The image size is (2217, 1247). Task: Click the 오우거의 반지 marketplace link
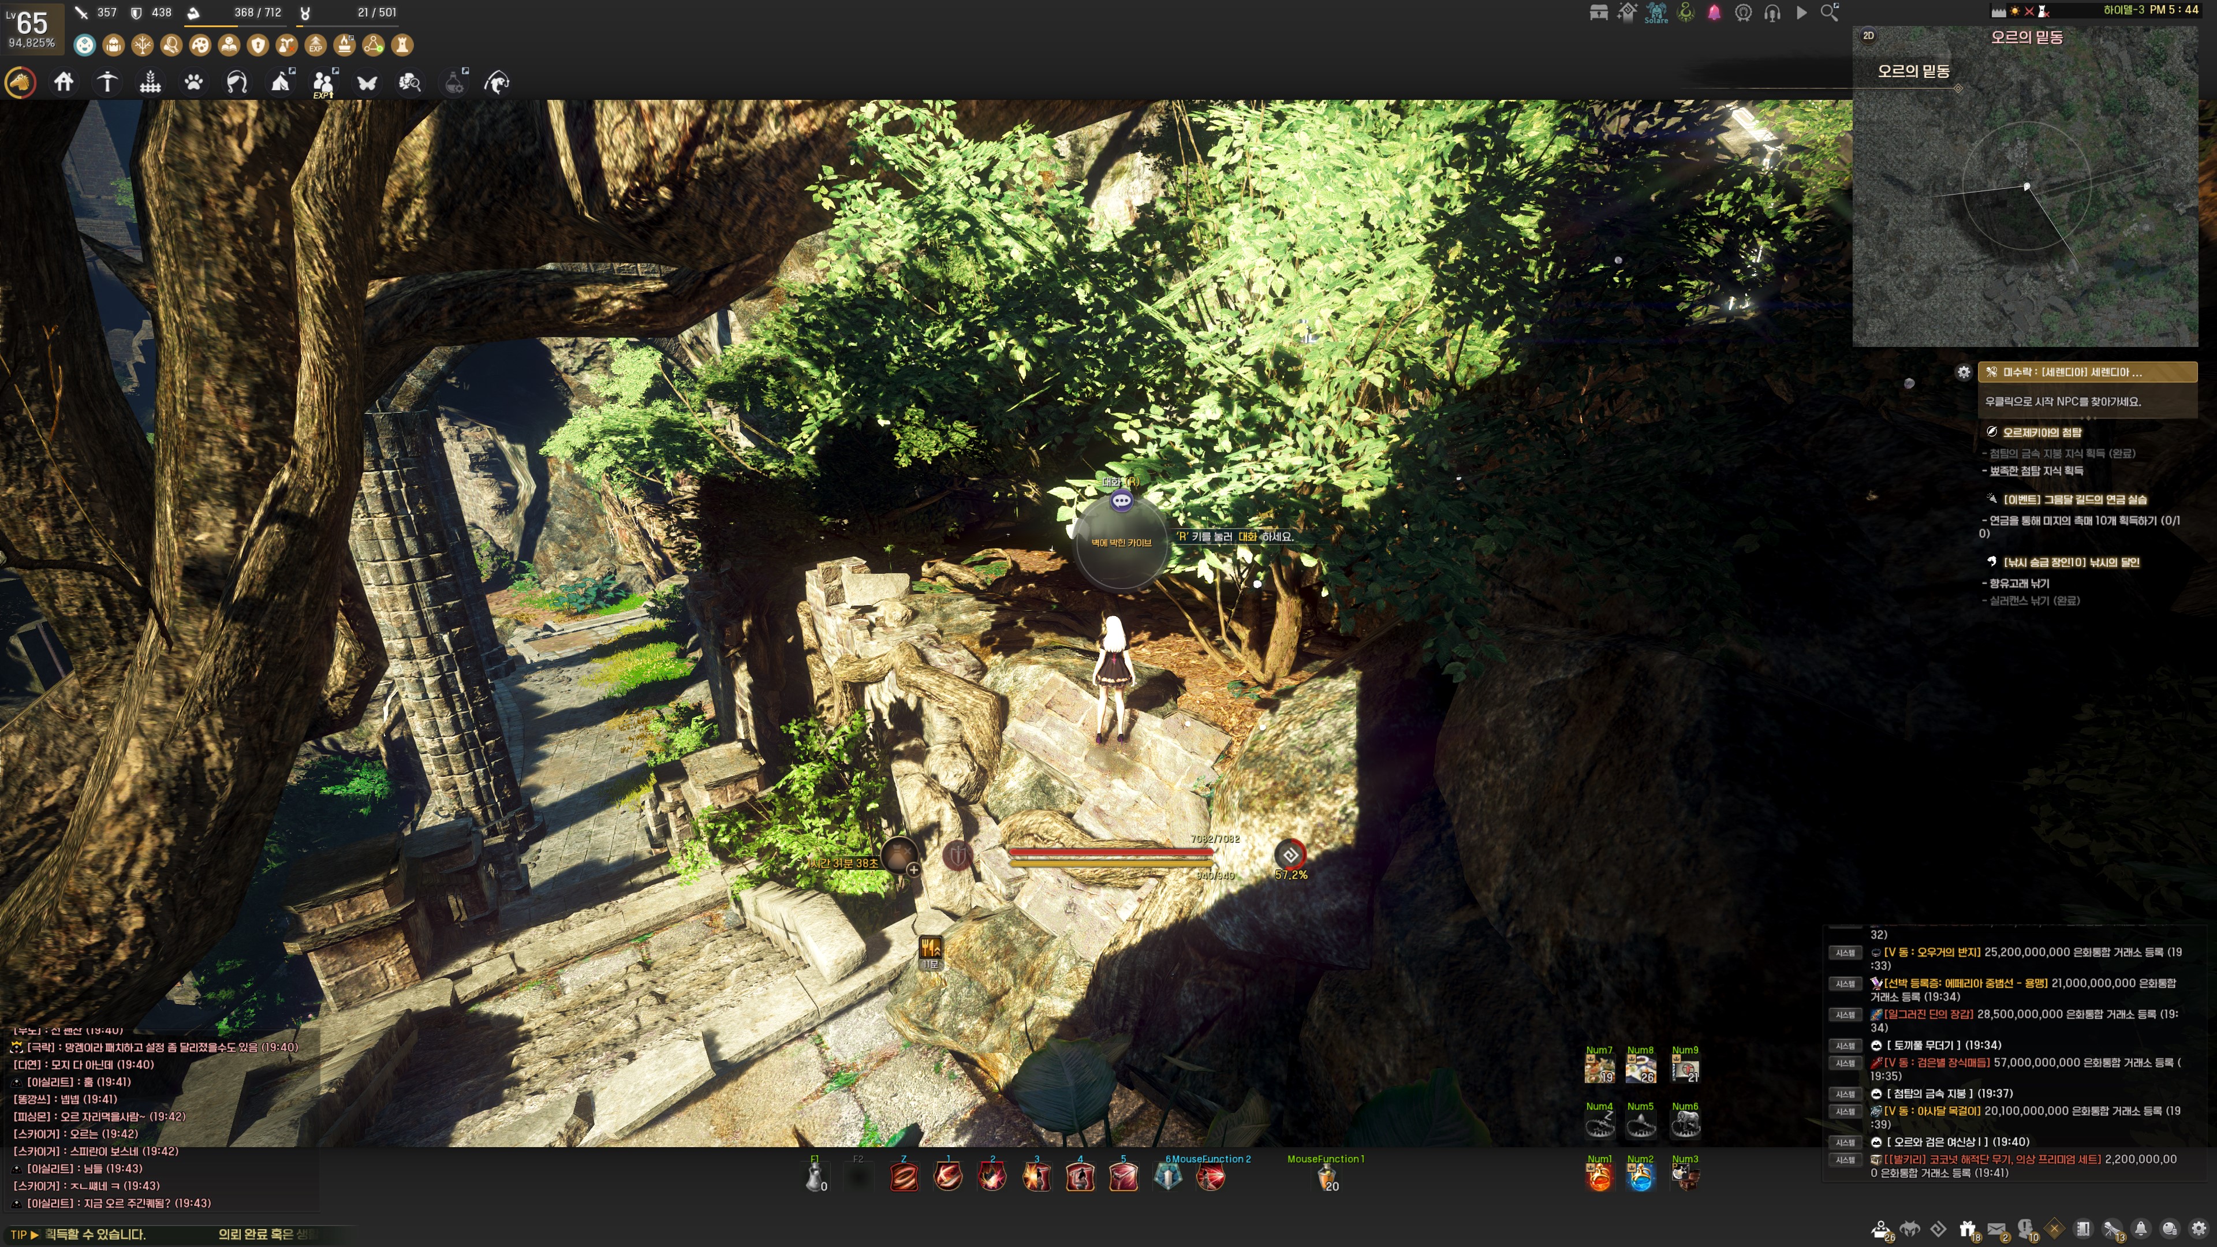pyautogui.click(x=1932, y=952)
